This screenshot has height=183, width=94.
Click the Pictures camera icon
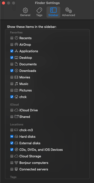pyautogui.click(x=16, y=90)
